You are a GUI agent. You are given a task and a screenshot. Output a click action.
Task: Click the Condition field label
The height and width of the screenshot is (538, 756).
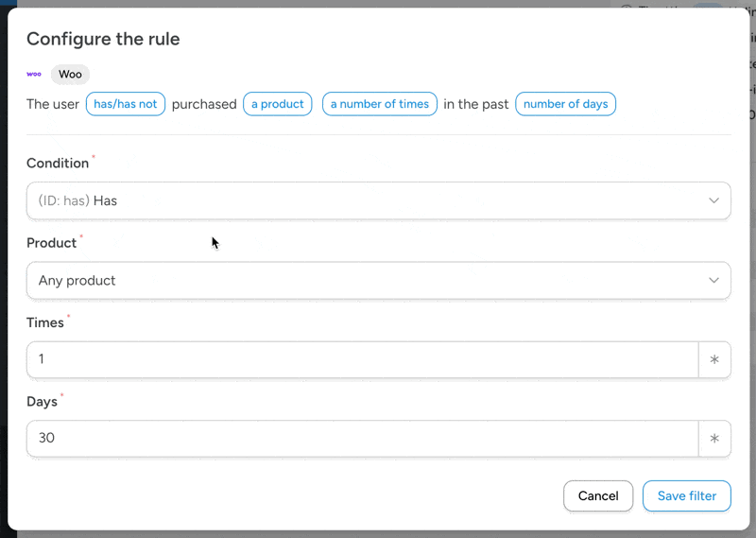pos(58,164)
